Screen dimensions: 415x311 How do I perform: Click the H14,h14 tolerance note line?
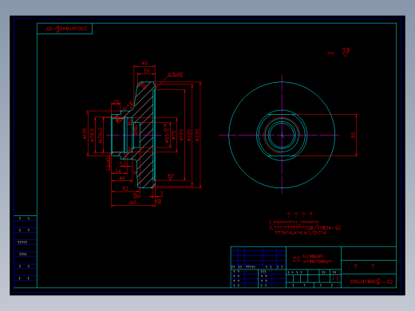tap(300, 233)
